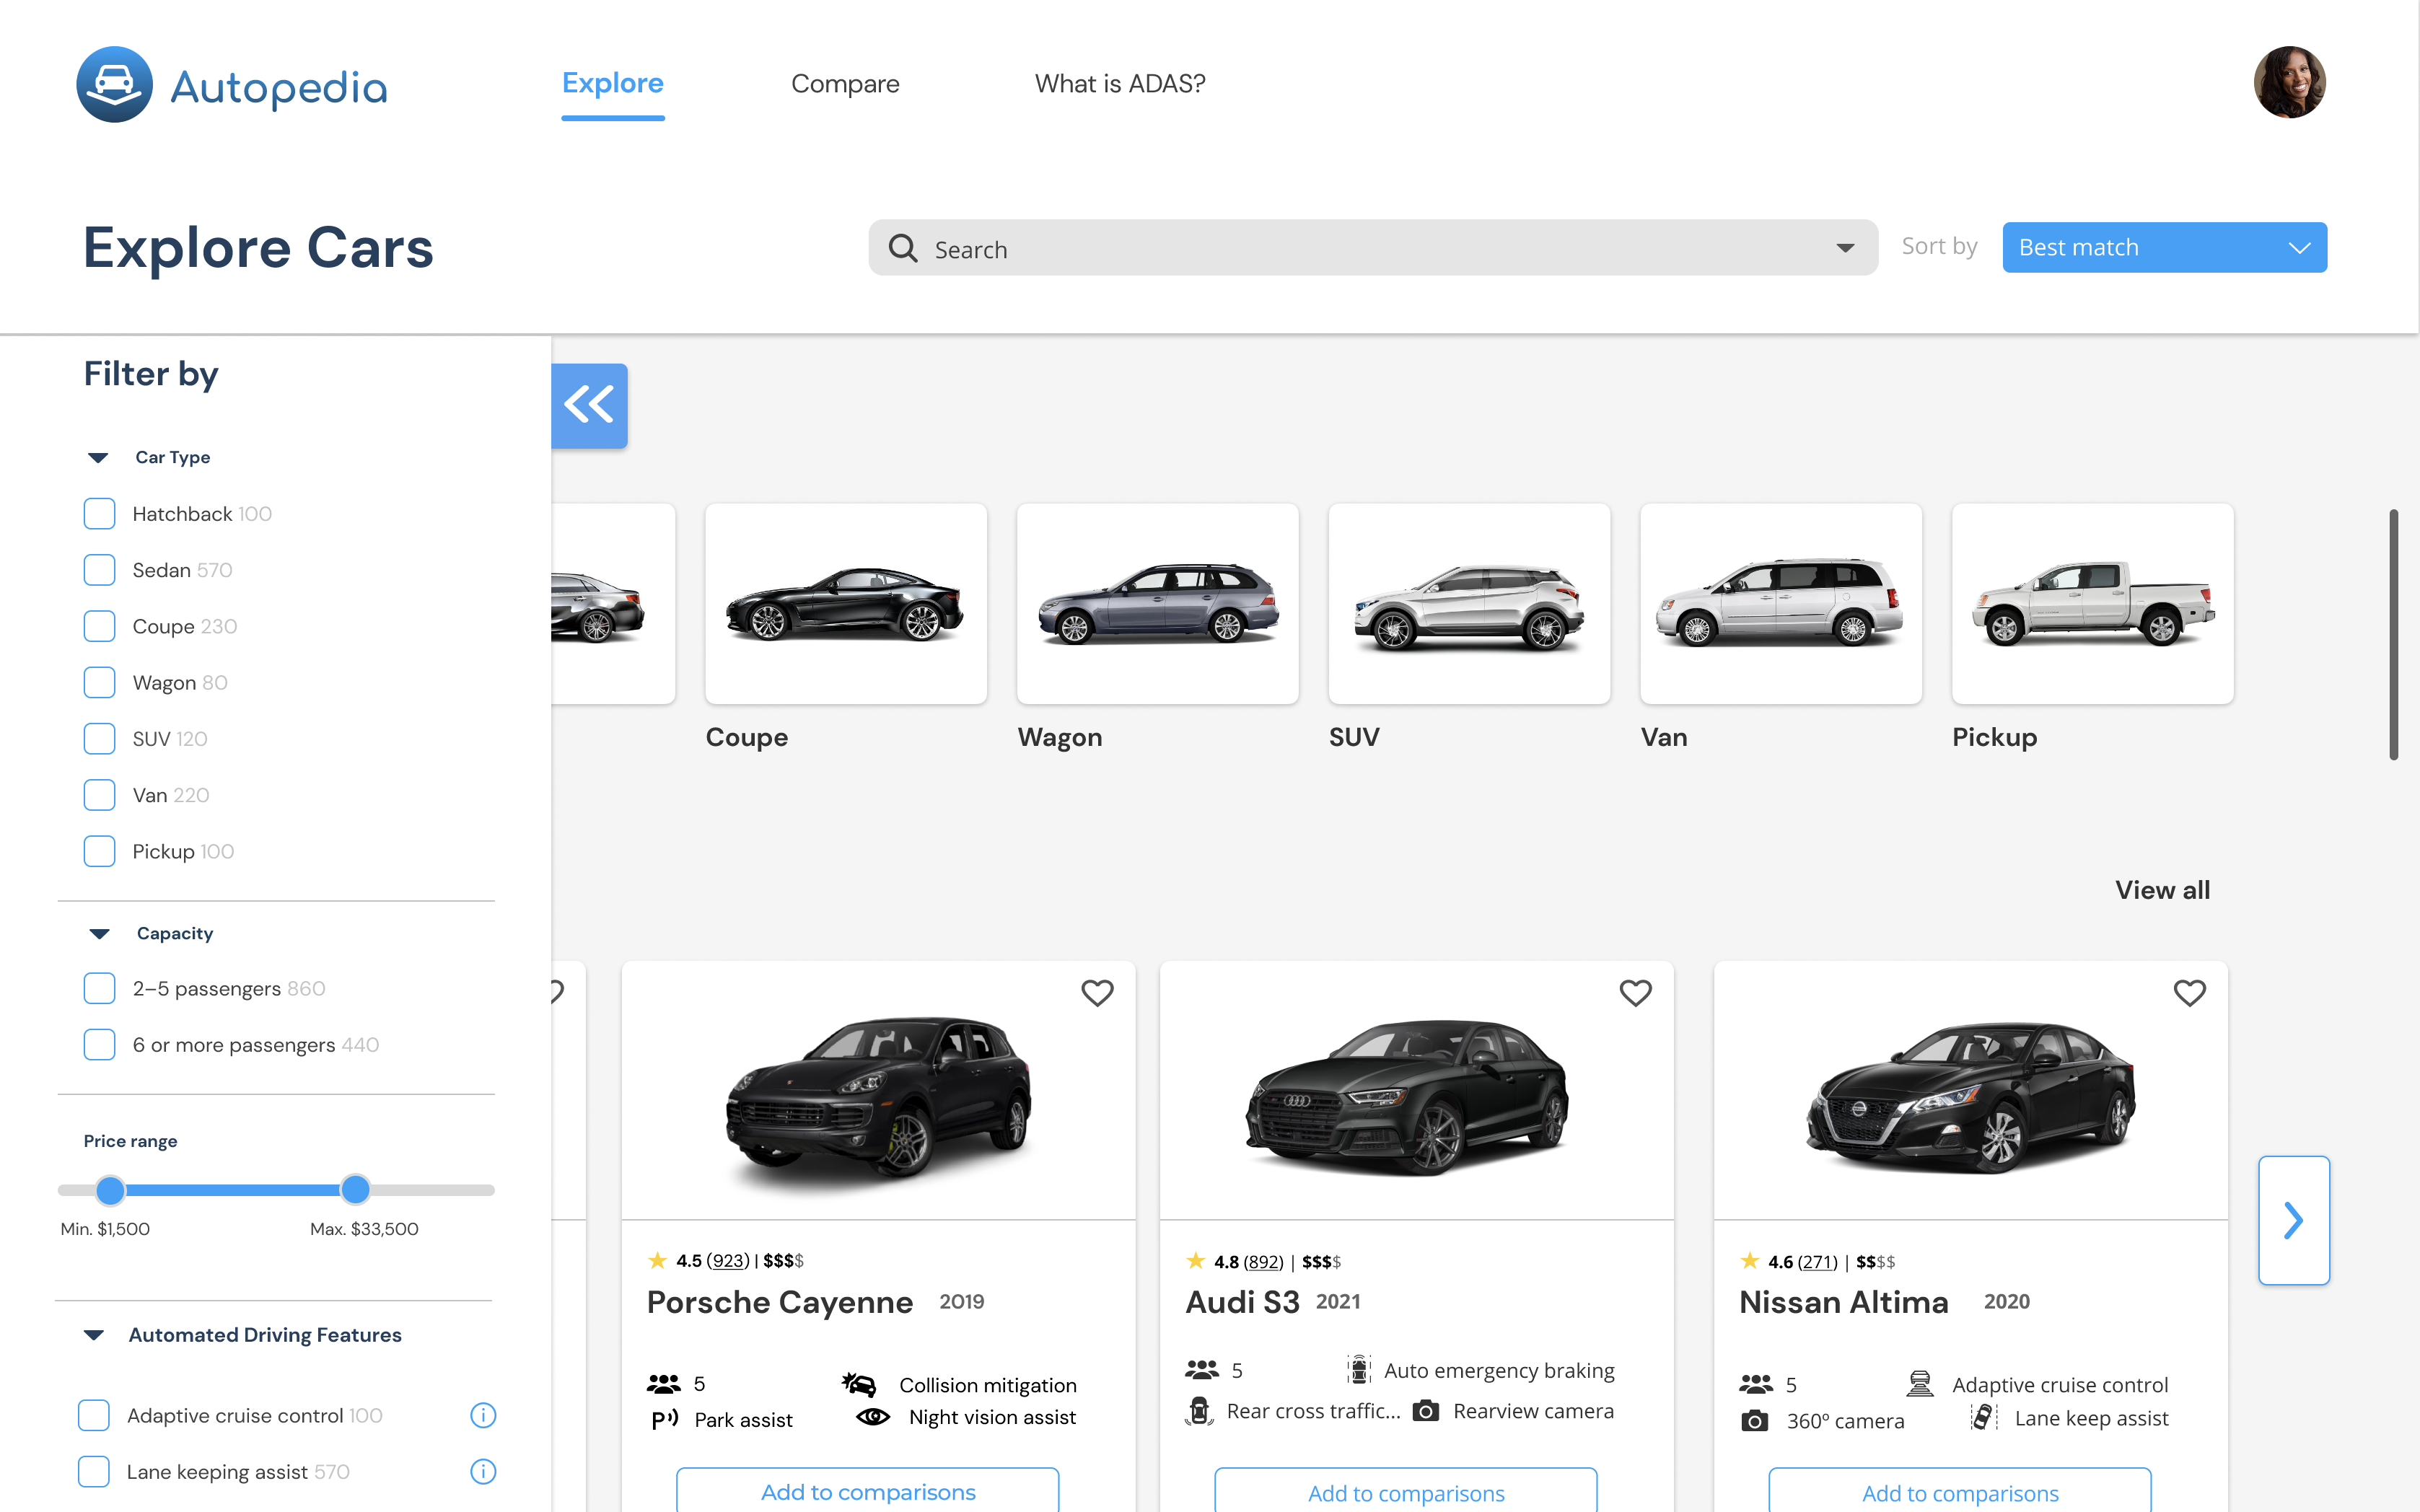
Task: Check the SUV filter checkbox
Action: (99, 738)
